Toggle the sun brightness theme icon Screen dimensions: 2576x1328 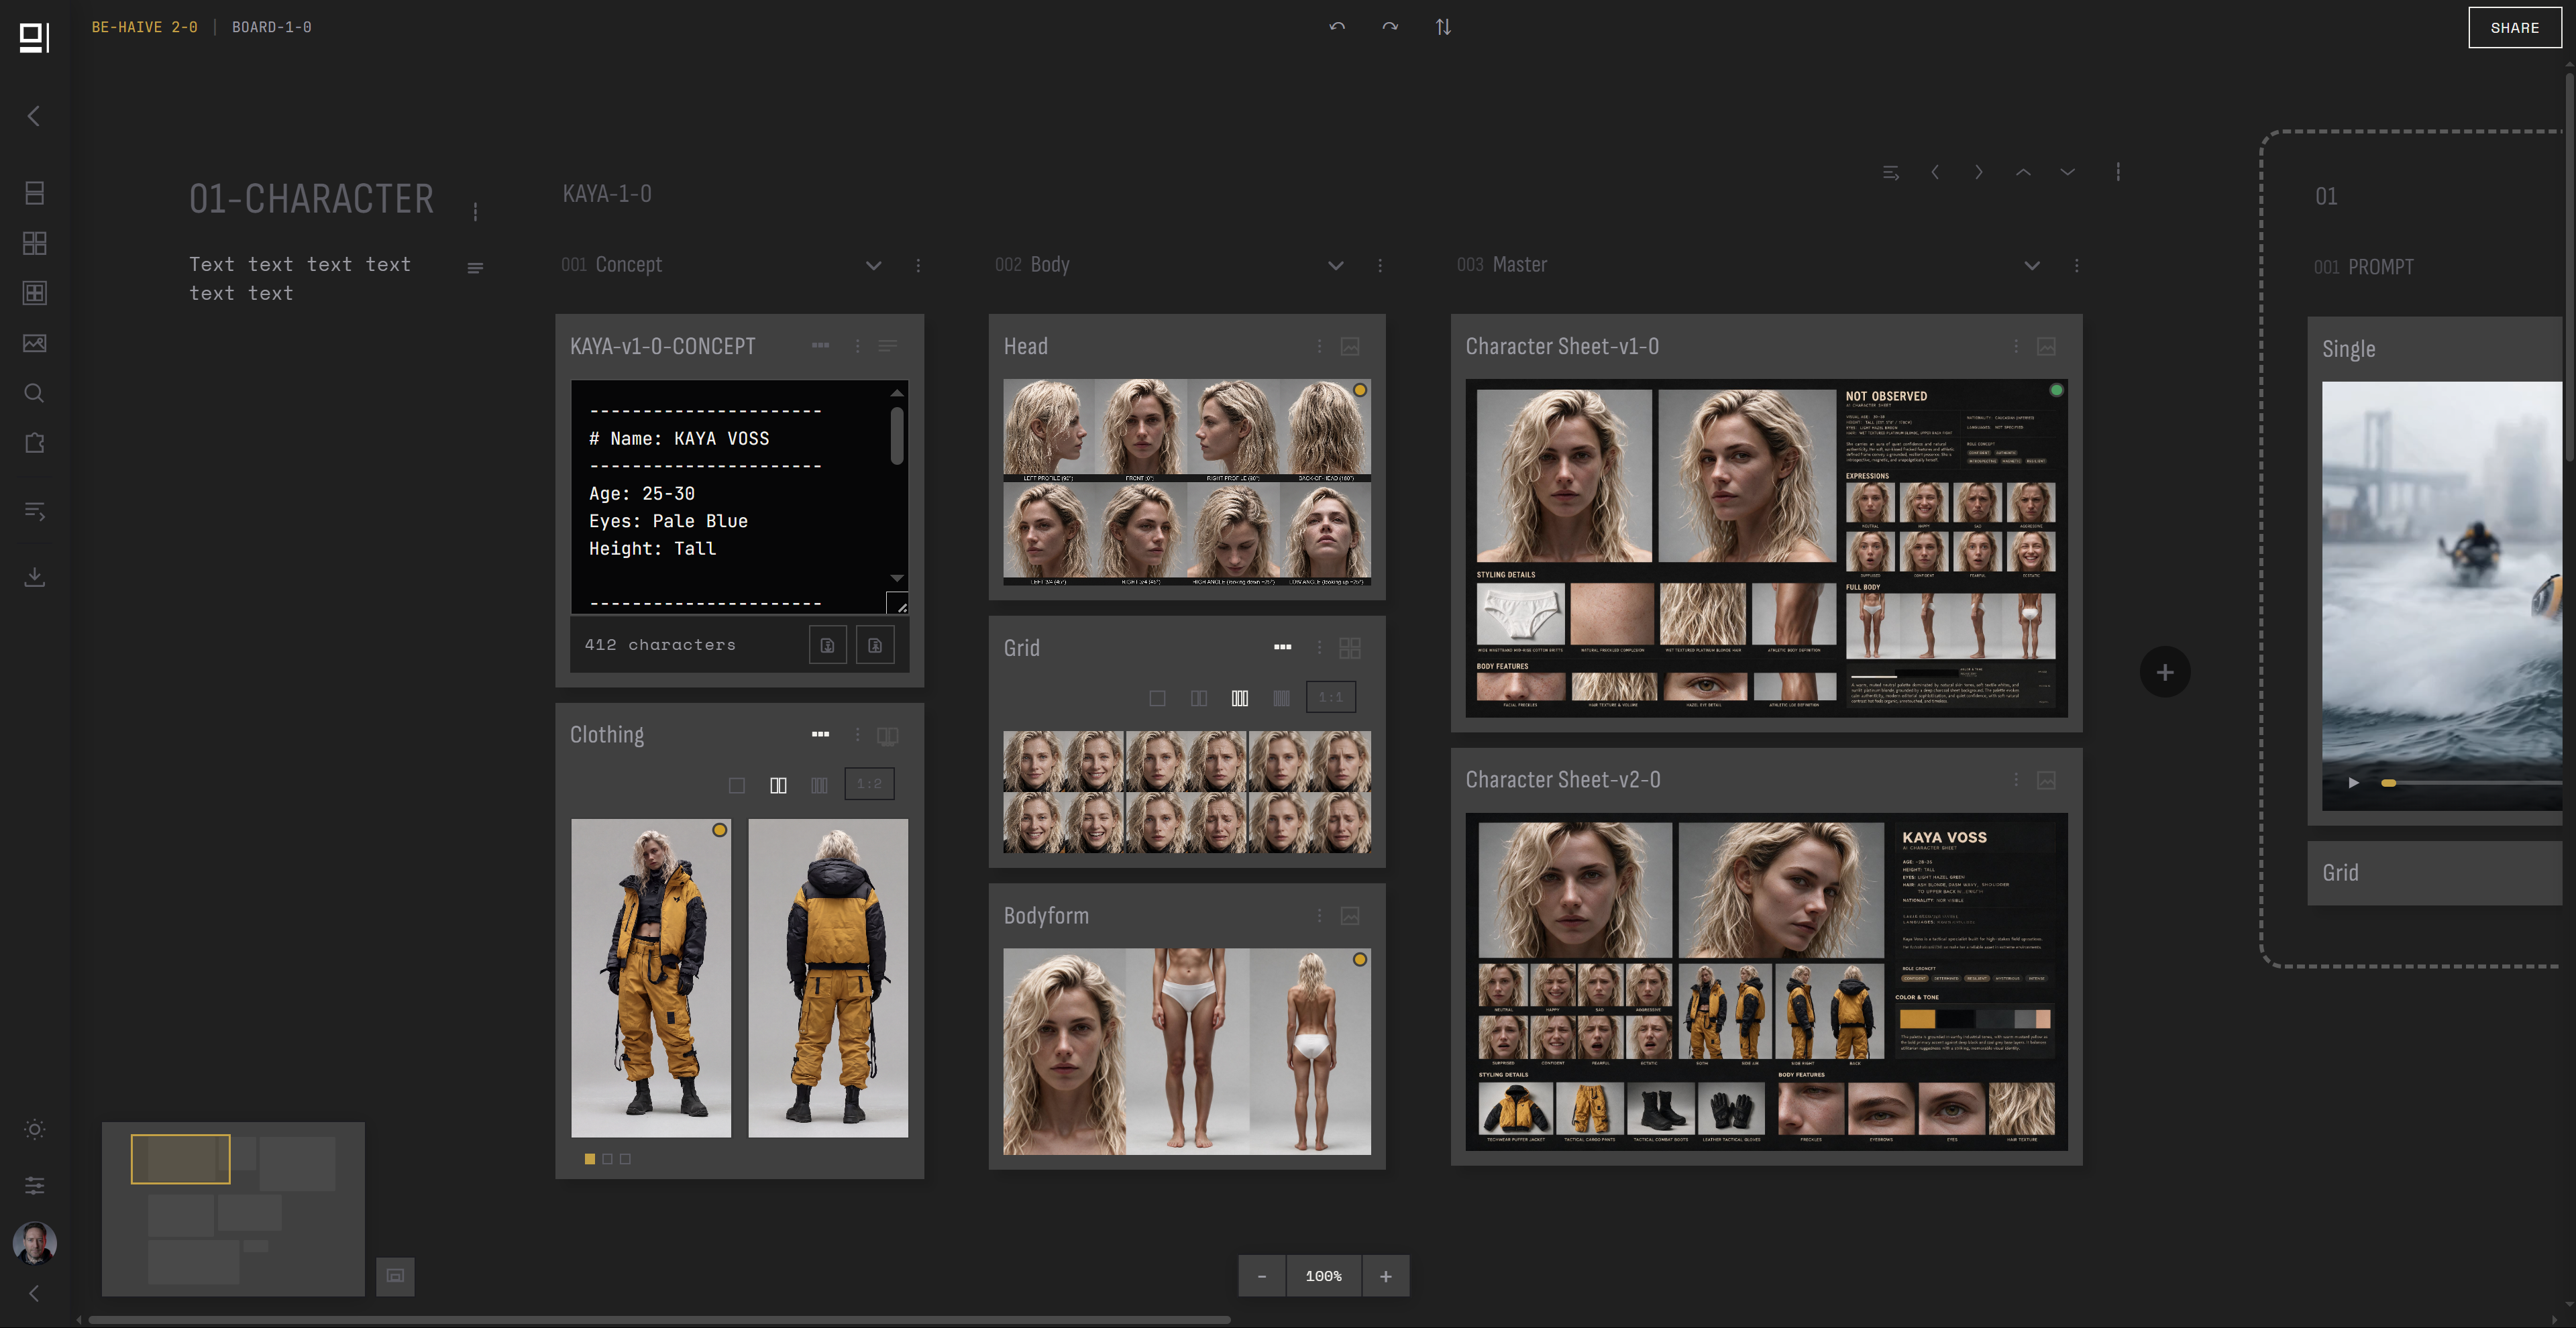click(x=34, y=1129)
